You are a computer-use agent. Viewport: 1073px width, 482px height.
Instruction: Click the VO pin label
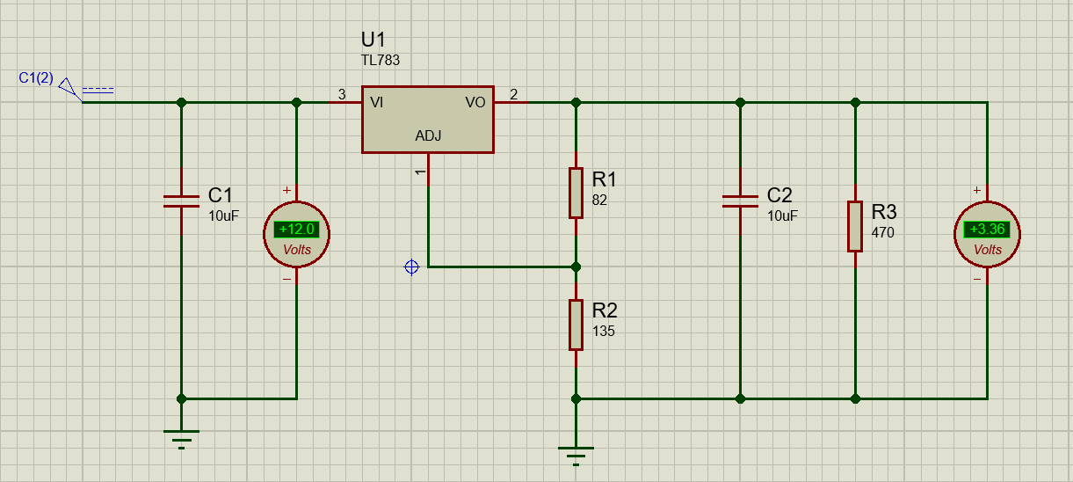(x=475, y=102)
